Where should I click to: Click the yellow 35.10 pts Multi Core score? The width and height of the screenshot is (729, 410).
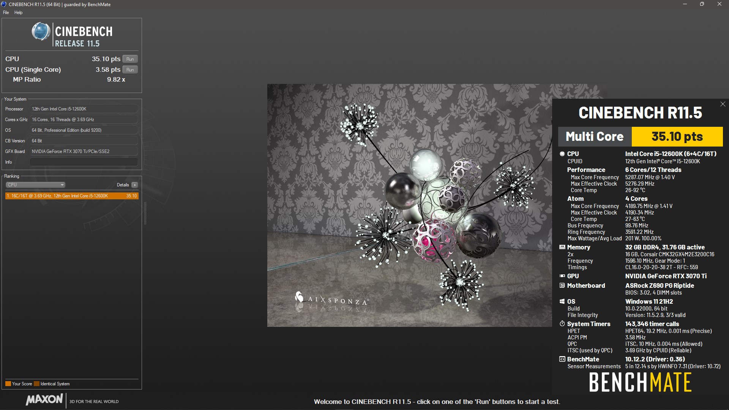tap(677, 136)
